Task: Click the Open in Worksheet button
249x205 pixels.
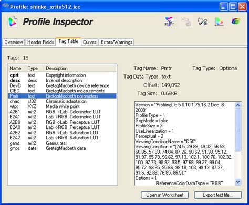Action: [164, 195]
